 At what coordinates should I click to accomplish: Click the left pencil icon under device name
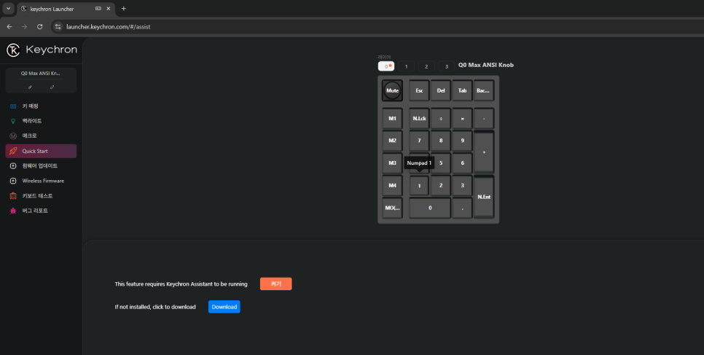click(x=30, y=87)
